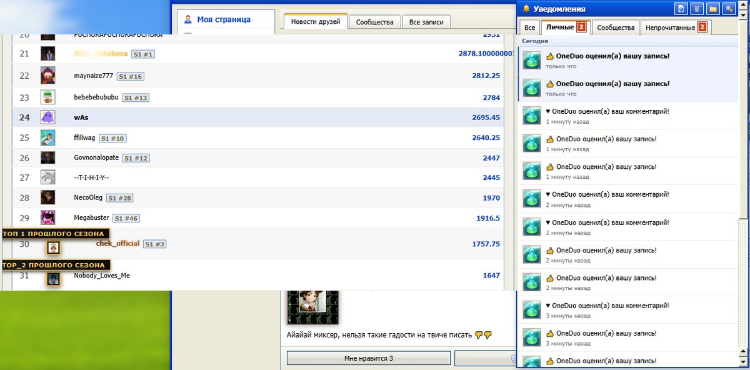Open Govnonalopate's avatar in row 26

[48, 157]
